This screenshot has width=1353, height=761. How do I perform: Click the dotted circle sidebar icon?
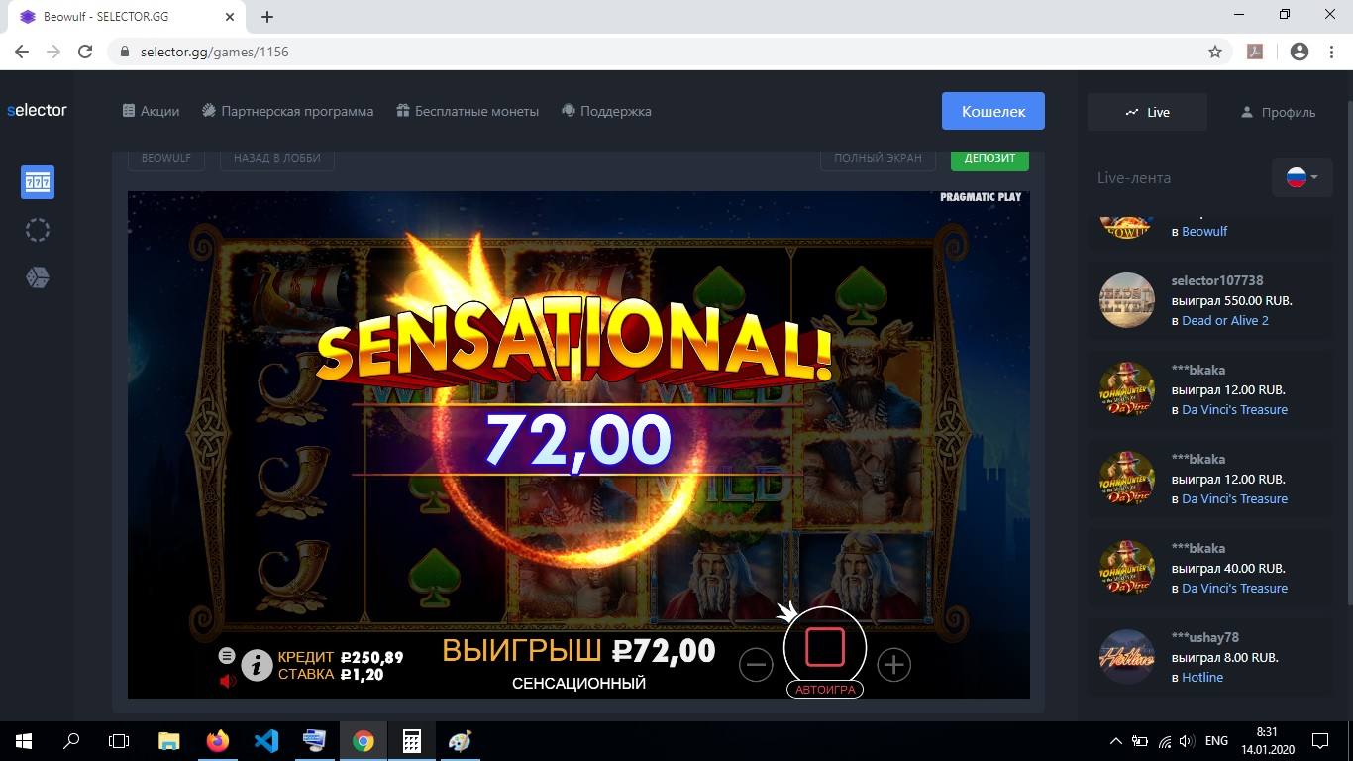point(38,230)
